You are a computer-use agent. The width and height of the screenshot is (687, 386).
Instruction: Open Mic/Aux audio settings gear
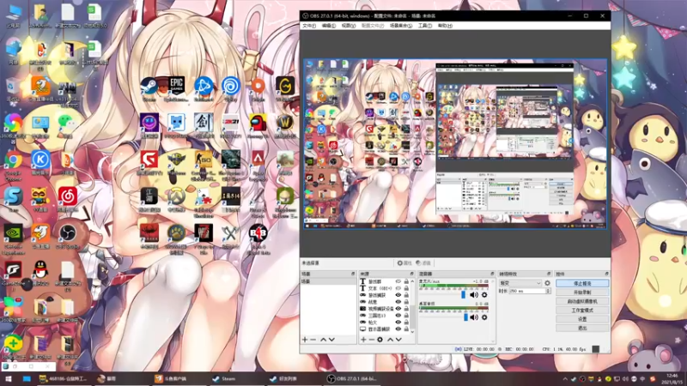484,295
